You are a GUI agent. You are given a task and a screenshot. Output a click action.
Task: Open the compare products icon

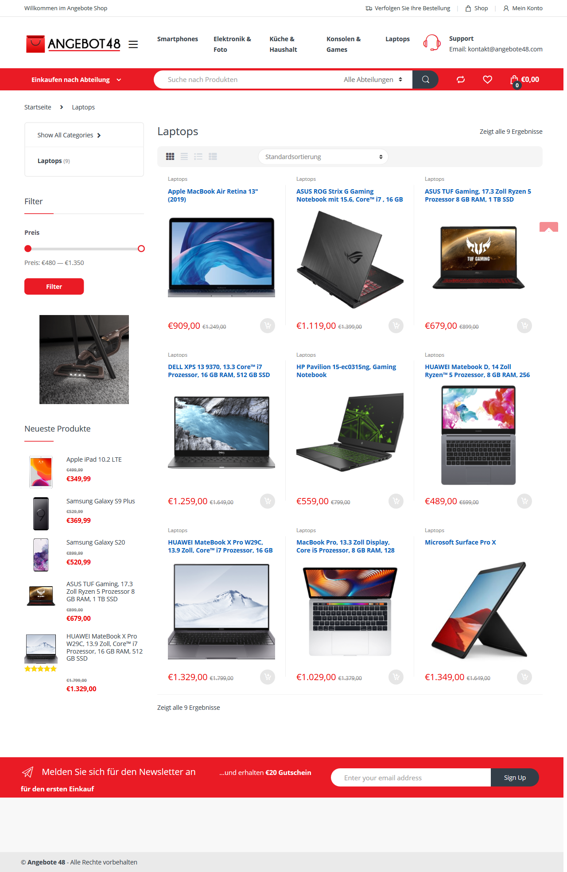461,79
